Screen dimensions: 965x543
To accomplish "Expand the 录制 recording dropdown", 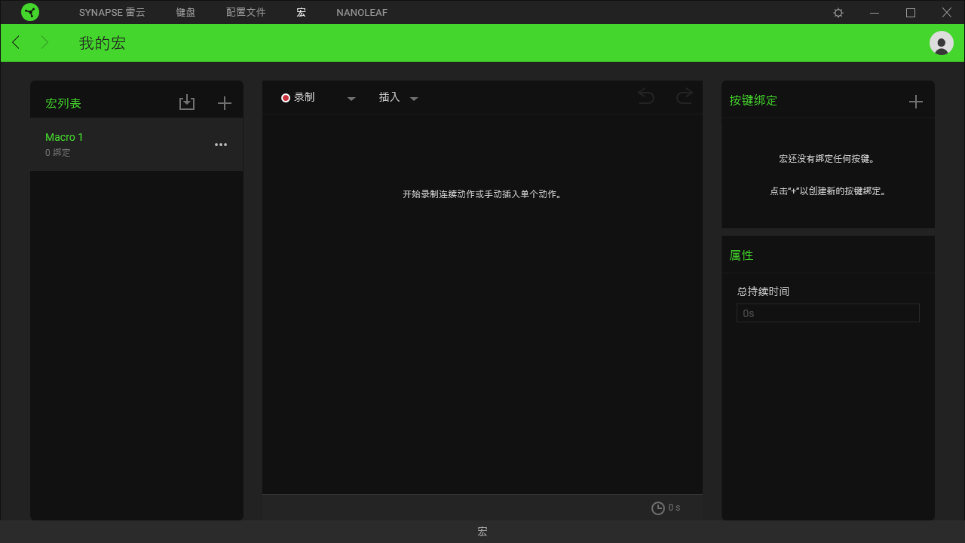I will [351, 97].
